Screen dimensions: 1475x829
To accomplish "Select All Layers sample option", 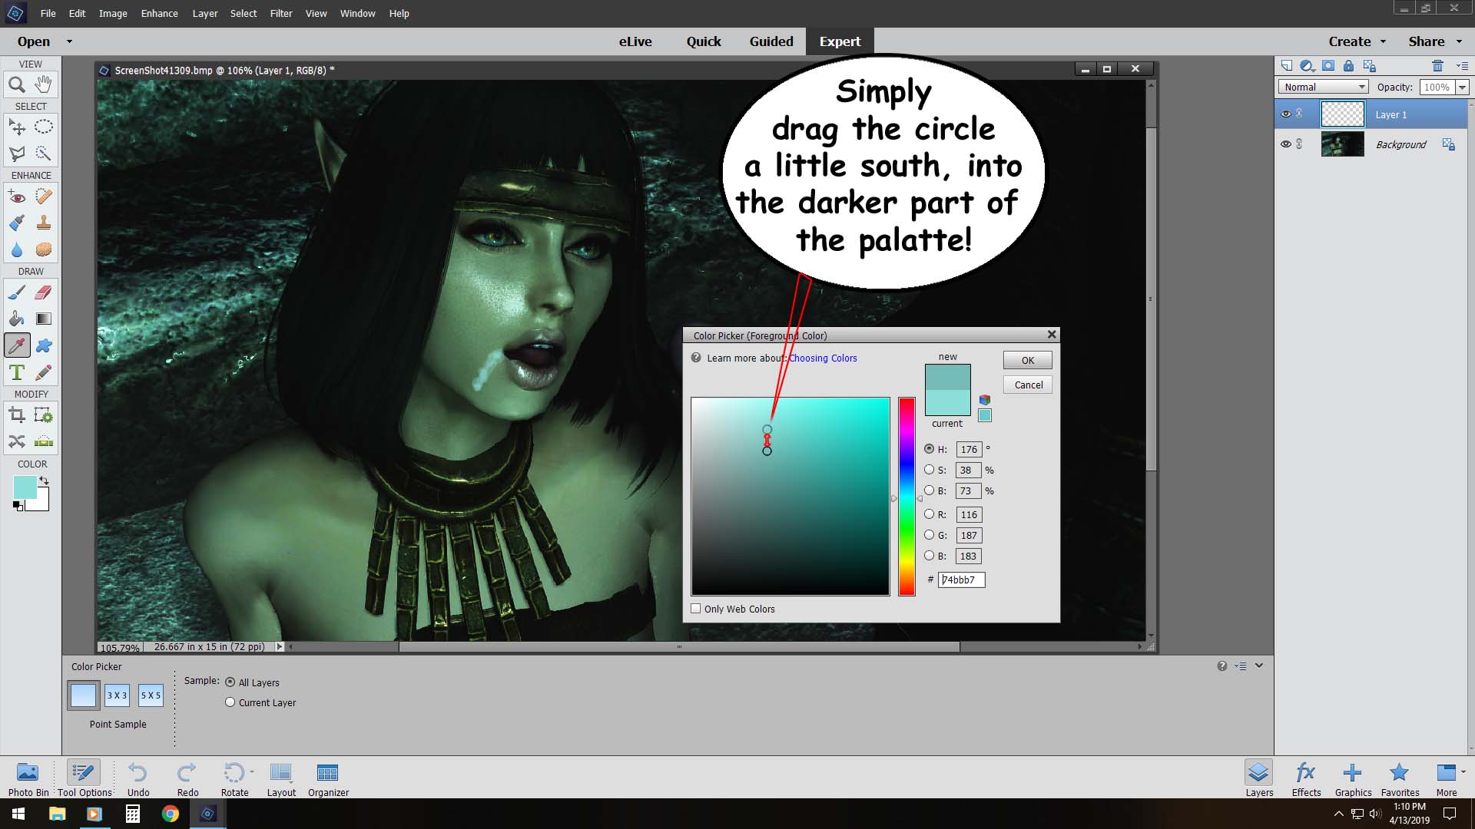I will tap(230, 682).
